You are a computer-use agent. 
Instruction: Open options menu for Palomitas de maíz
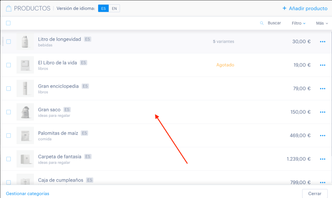tap(323, 135)
